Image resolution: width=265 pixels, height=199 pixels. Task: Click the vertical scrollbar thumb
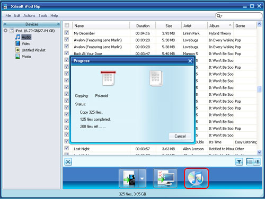[x=259, y=89]
